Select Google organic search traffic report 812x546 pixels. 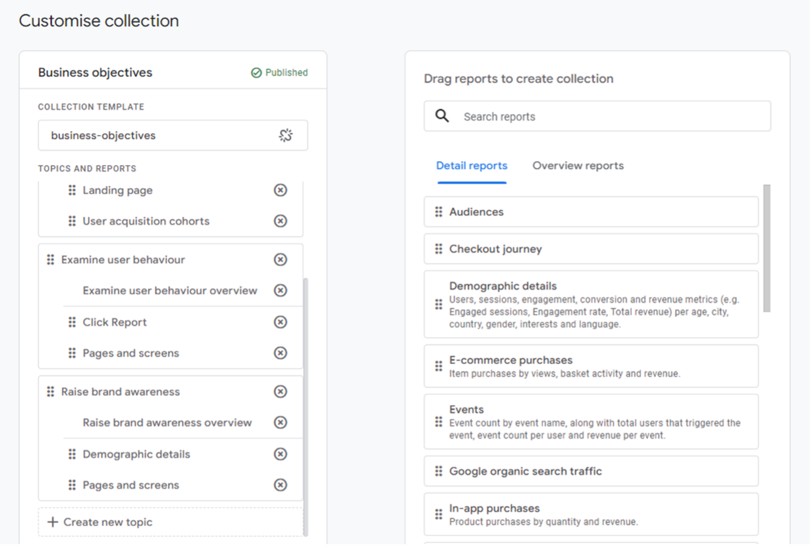click(x=591, y=471)
